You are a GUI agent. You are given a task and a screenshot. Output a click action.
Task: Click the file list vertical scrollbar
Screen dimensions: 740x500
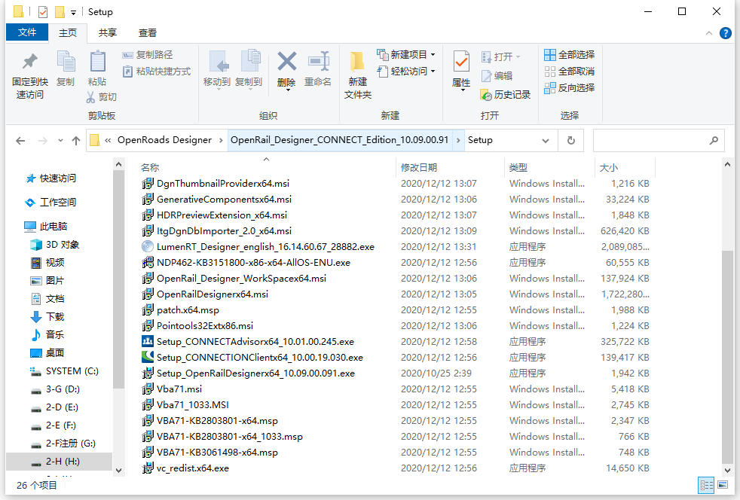point(727,357)
